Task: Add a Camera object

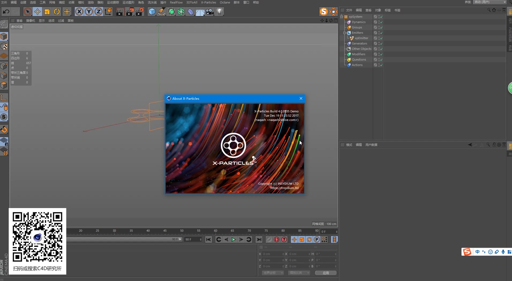Action: tap(210, 12)
